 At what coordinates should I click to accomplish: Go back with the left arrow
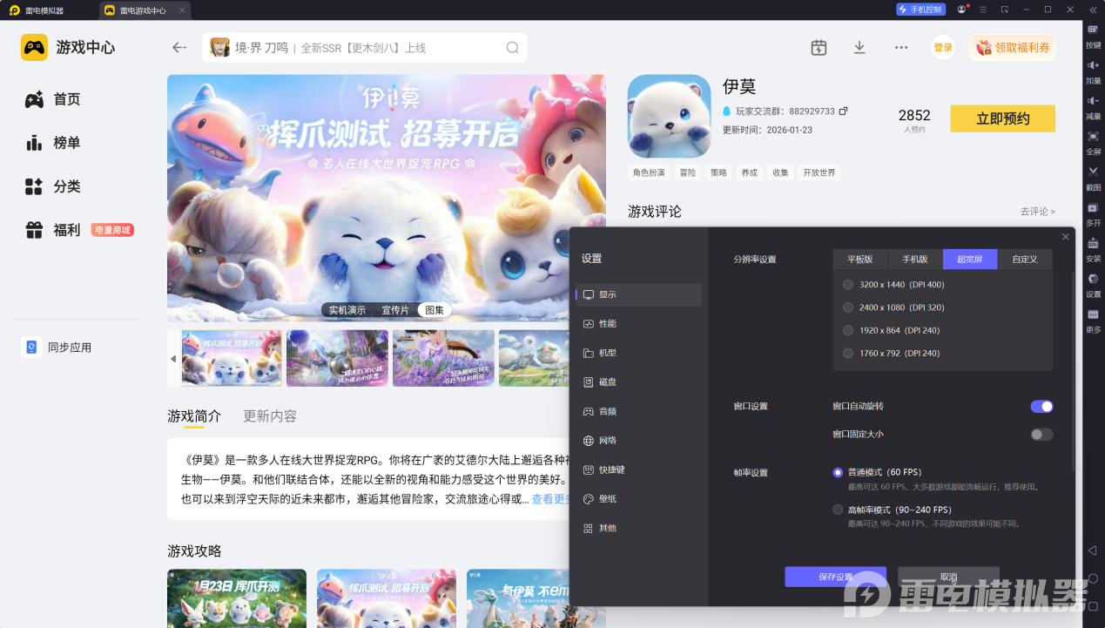(179, 47)
